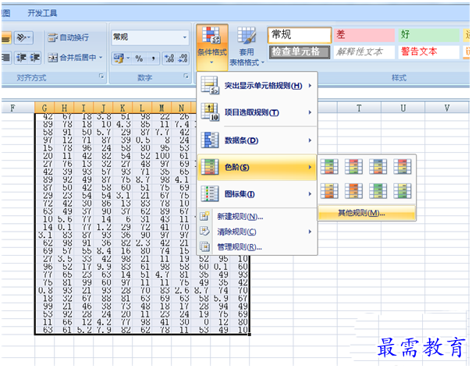The width and height of the screenshot is (472, 372).
Task: Select 数据条(D) menu item
Action: (257, 140)
